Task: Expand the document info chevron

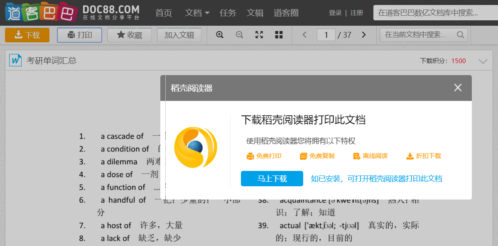Action: point(483,61)
